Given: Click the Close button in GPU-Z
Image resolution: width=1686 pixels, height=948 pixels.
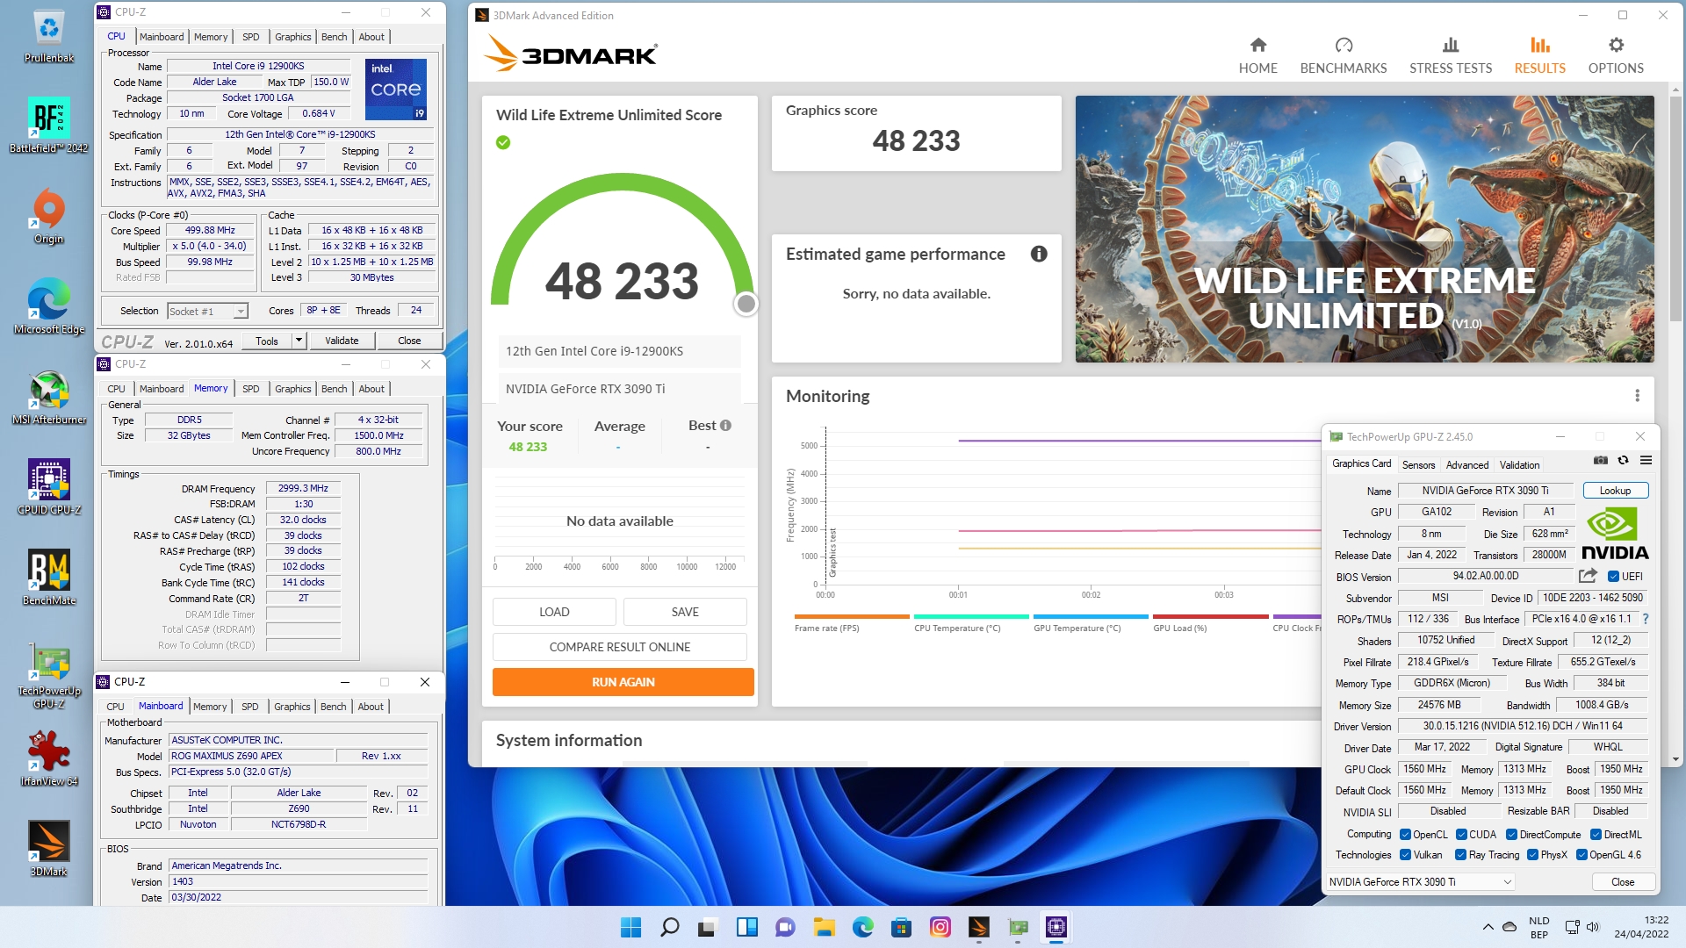Looking at the screenshot, I should 1622,882.
